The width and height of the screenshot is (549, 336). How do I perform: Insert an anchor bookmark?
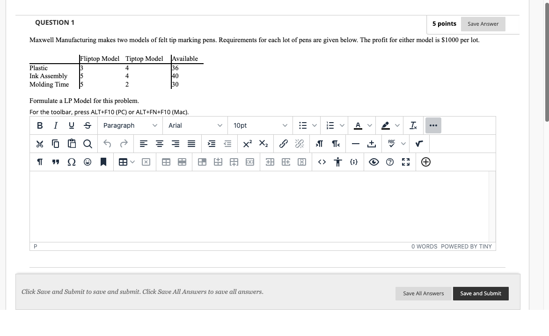[103, 162]
